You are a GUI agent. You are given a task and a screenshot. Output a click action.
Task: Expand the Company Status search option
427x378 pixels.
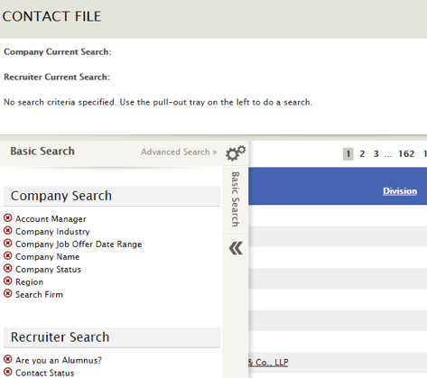coord(48,270)
